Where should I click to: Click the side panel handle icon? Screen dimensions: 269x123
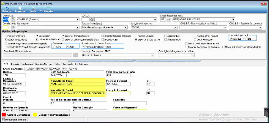(266, 111)
